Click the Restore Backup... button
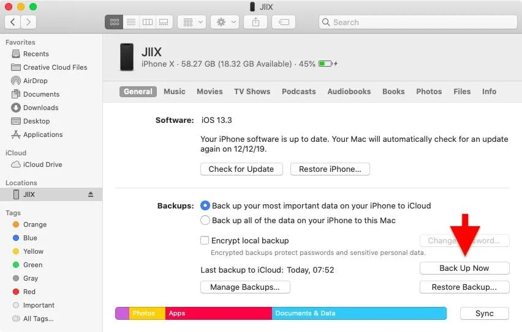This screenshot has height=332, width=522. (464, 287)
